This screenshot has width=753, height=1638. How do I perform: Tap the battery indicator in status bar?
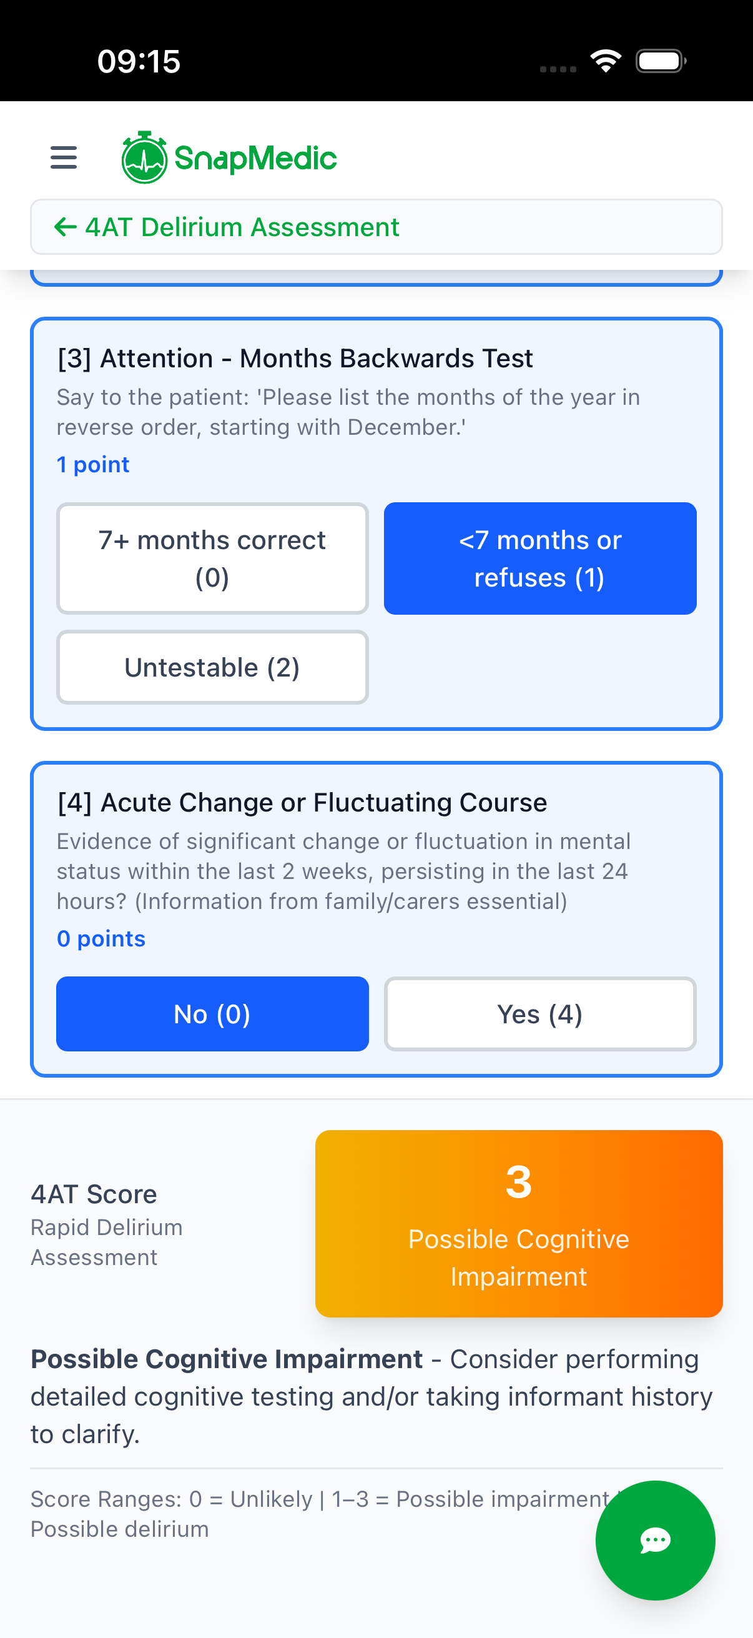[x=660, y=61]
